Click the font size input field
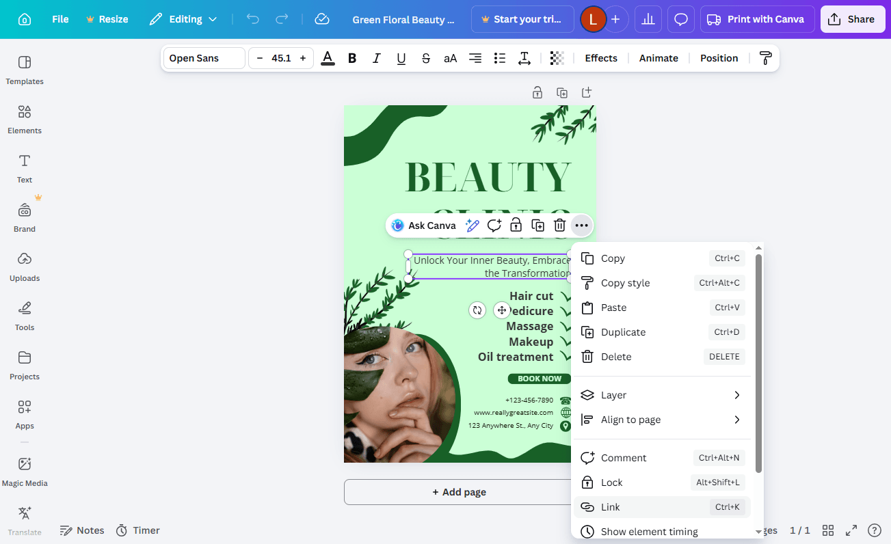 pos(280,58)
